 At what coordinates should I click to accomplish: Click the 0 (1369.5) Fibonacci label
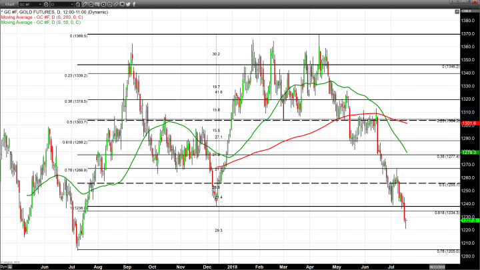point(79,36)
